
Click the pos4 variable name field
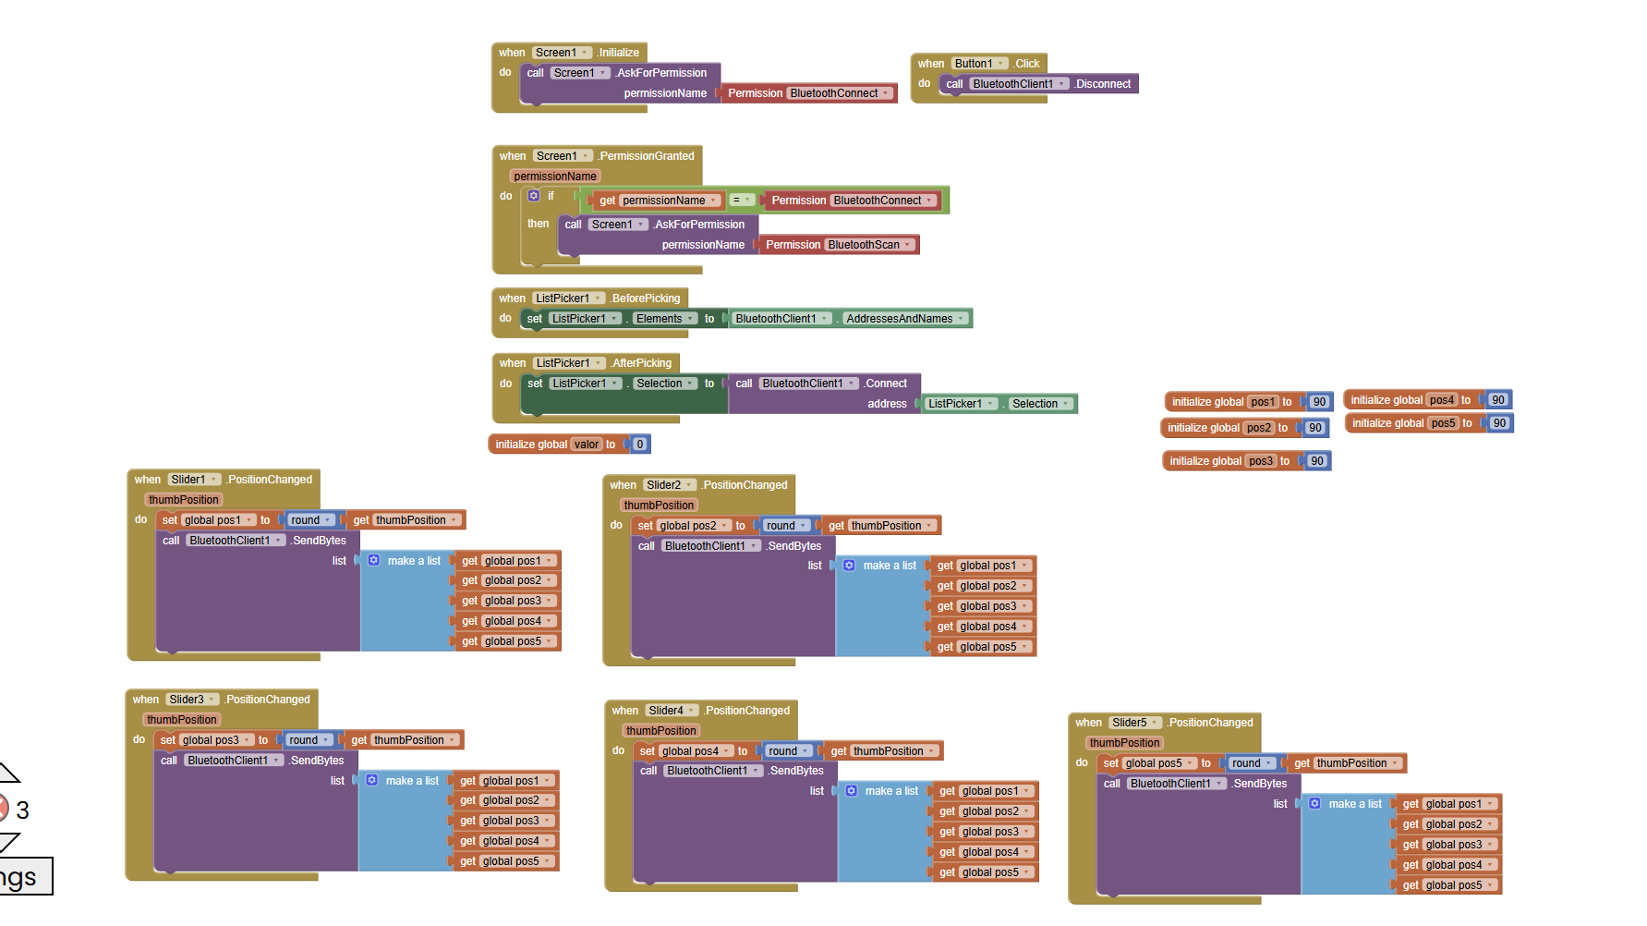coord(1442,400)
